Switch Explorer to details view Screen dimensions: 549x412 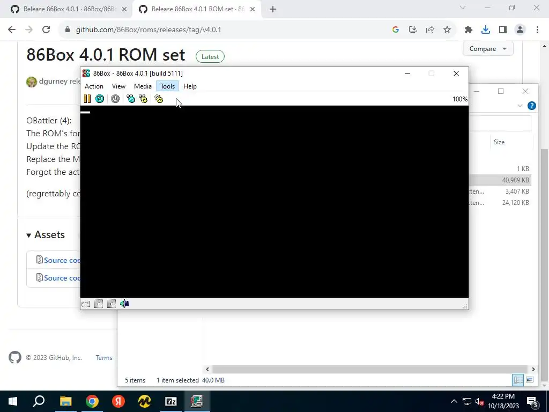(x=518, y=380)
